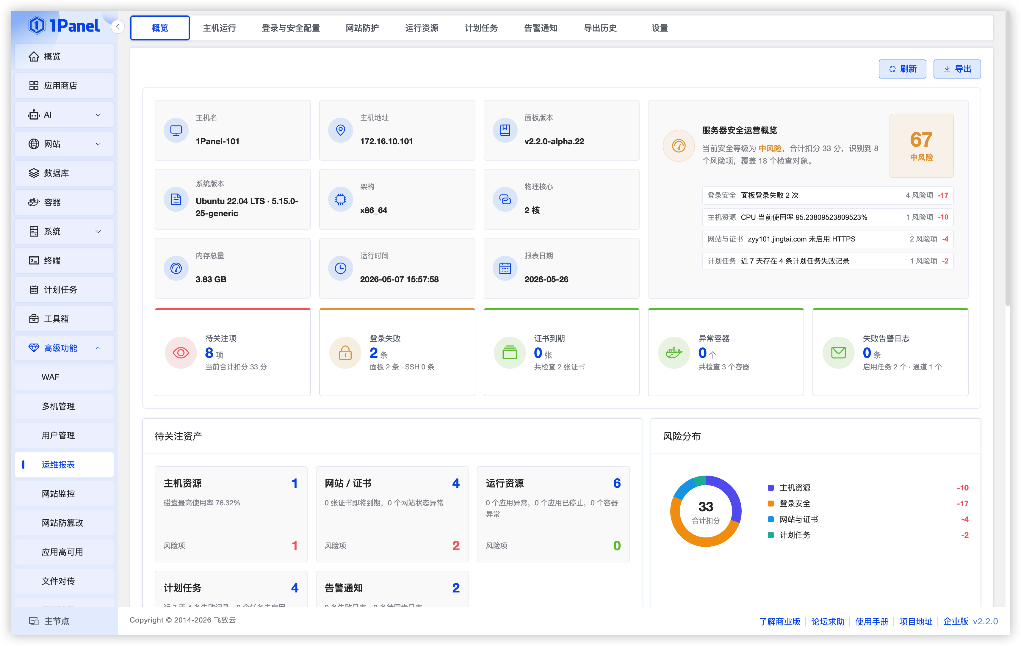Open WAF in the sidebar
The image size is (1021, 646).
tap(64, 377)
